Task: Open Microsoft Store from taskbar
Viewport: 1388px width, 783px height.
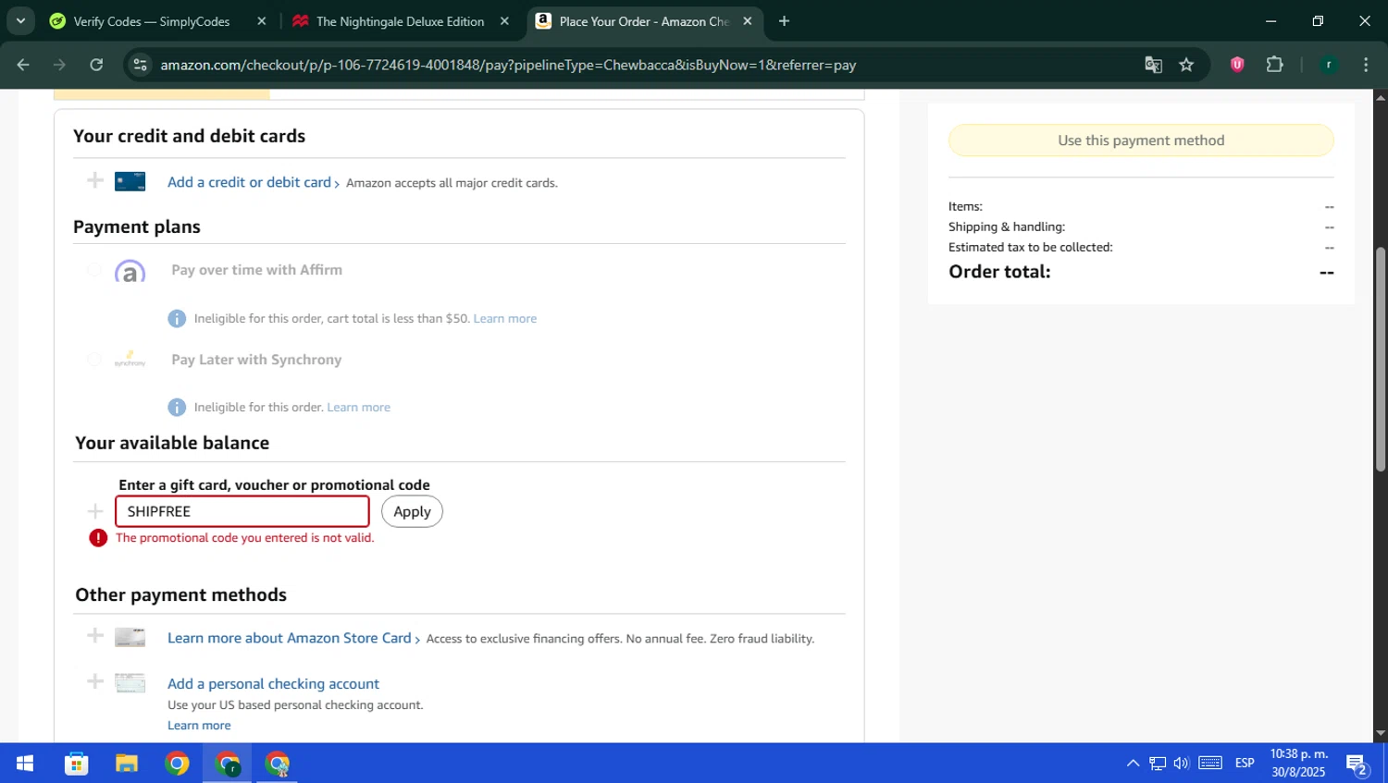Action: click(76, 764)
